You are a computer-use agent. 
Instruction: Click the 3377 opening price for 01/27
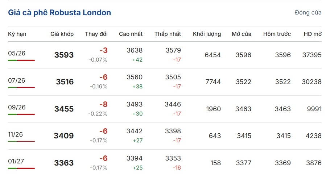243,163
